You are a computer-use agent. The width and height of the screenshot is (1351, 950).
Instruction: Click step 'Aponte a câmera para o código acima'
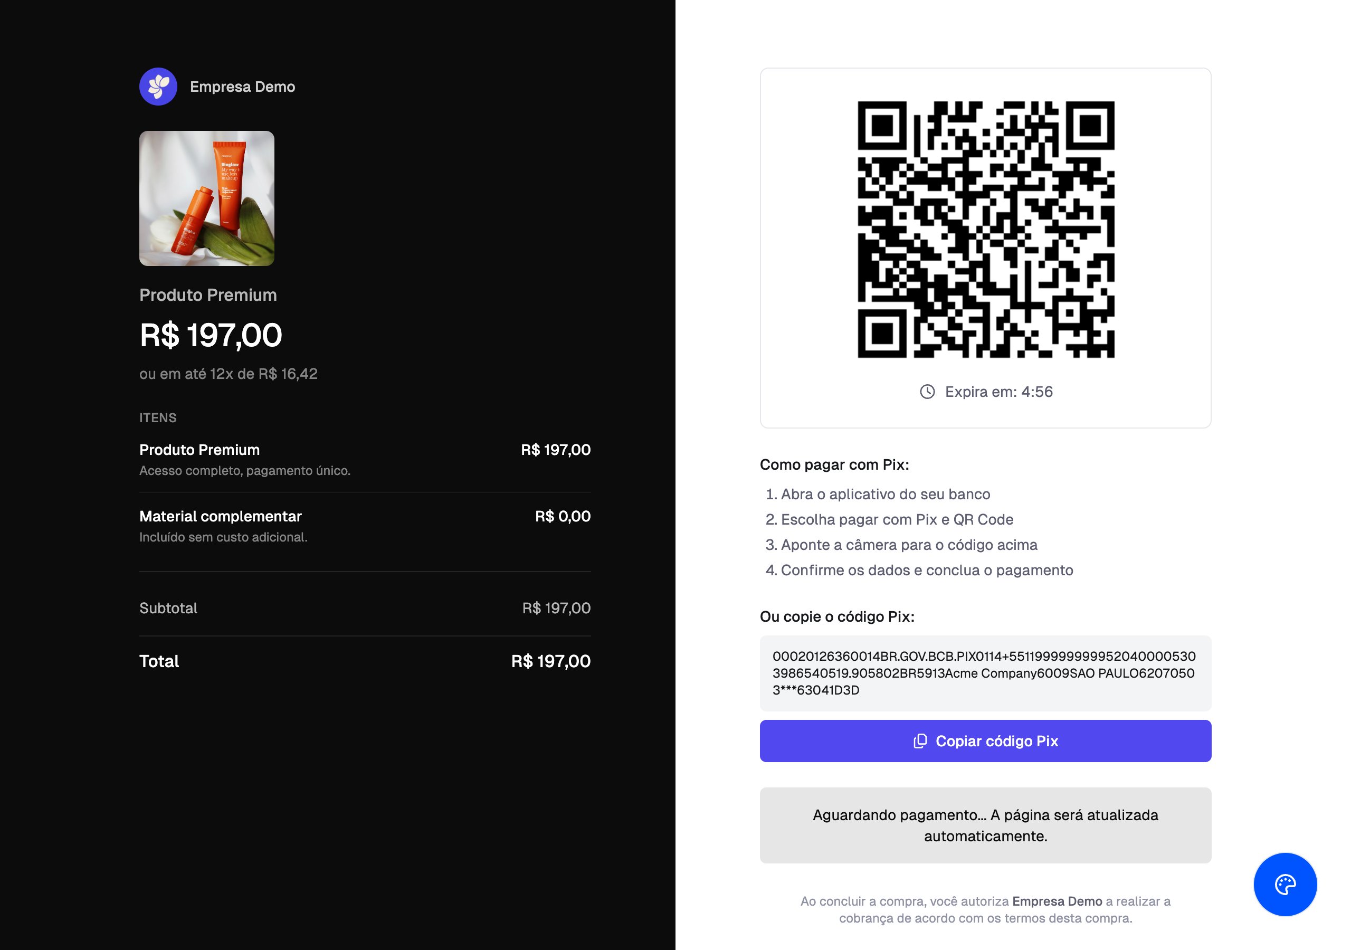[909, 545]
